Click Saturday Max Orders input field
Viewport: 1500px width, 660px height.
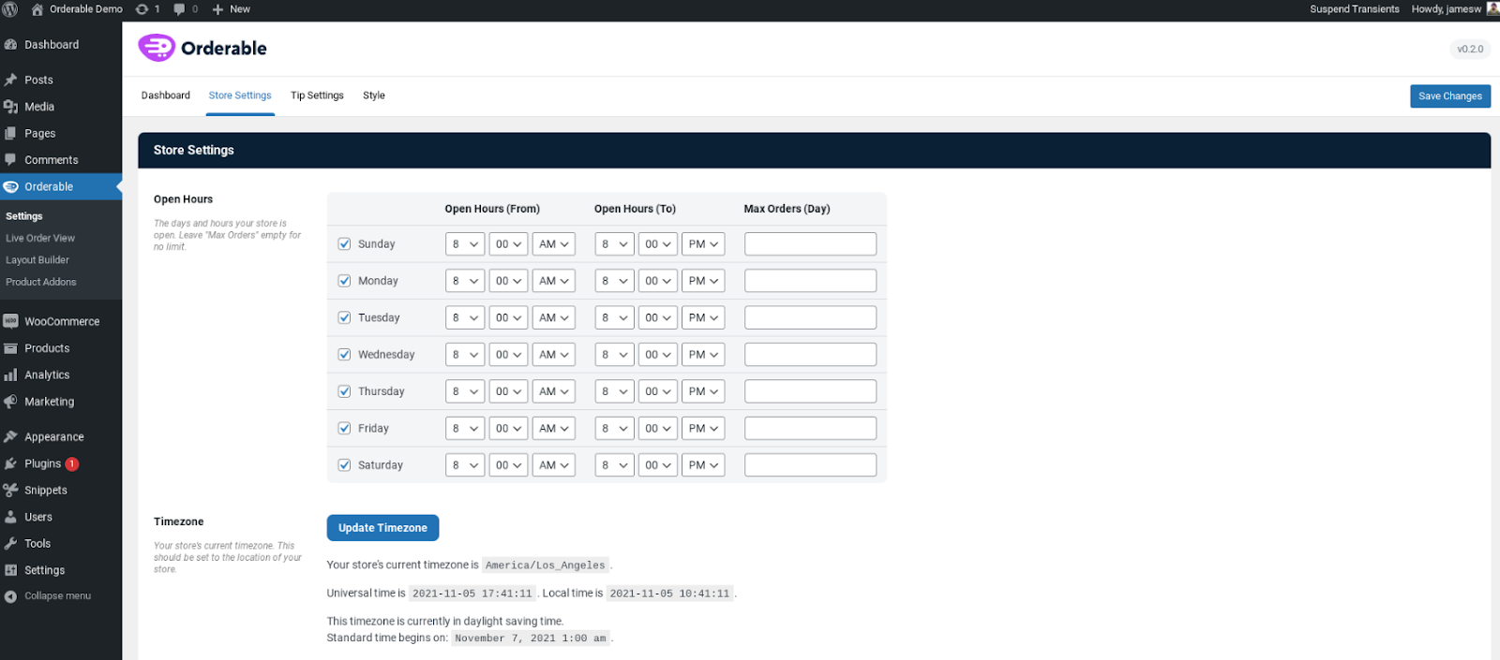point(811,465)
